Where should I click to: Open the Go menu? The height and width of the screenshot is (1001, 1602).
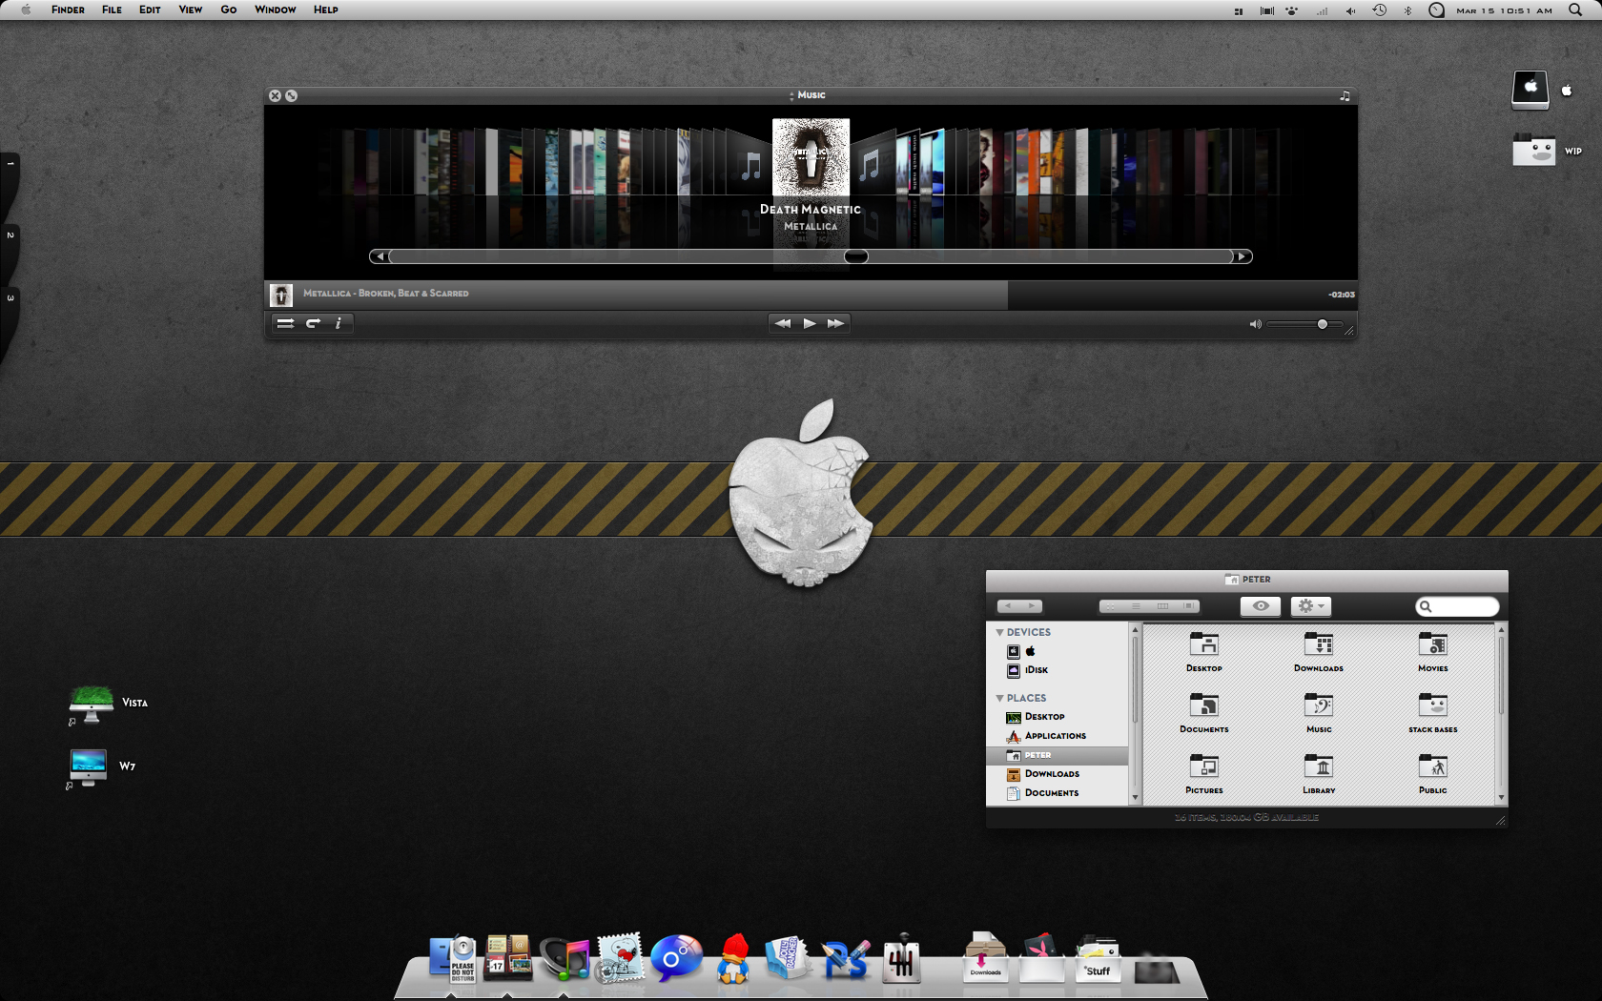pyautogui.click(x=229, y=10)
